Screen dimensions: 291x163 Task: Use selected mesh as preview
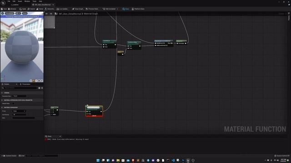tap(42, 81)
